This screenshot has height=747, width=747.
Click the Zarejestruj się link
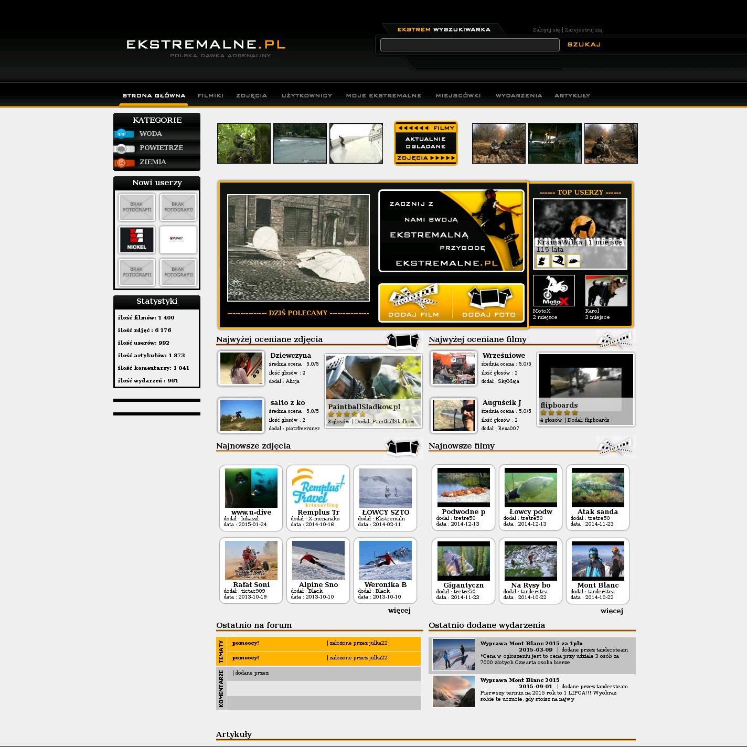pos(583,30)
